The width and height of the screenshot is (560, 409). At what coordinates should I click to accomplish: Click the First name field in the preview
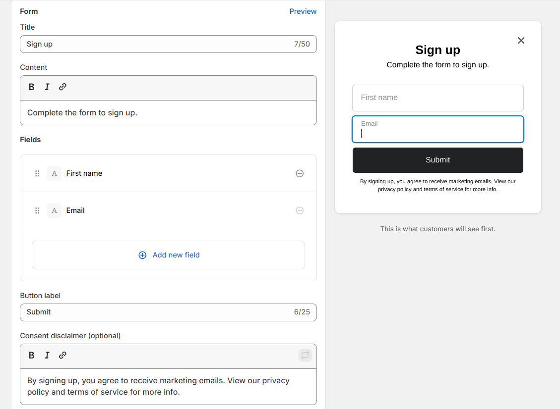pyautogui.click(x=437, y=98)
